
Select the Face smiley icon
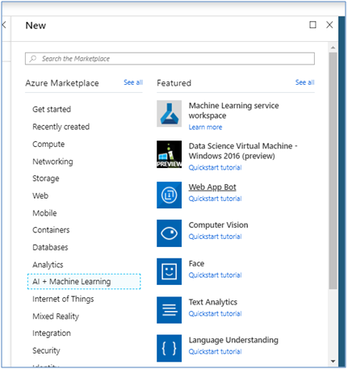pos(169,271)
